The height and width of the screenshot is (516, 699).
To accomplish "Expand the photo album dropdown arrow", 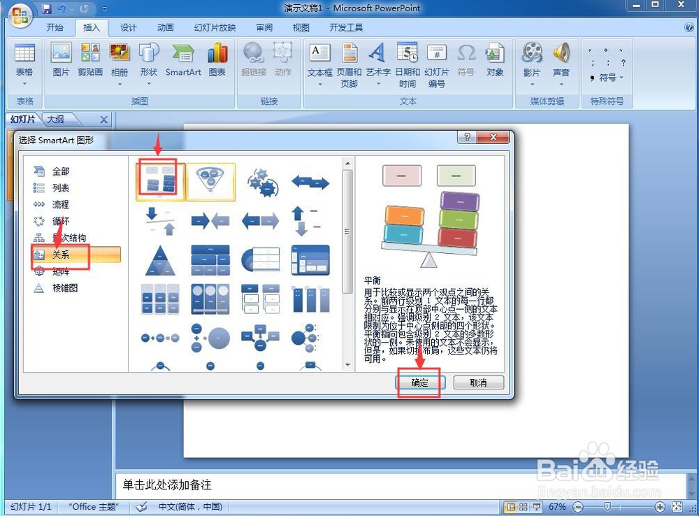I will coord(120,84).
